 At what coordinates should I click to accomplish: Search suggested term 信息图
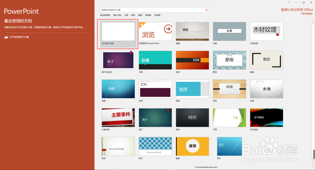(x=157, y=15)
